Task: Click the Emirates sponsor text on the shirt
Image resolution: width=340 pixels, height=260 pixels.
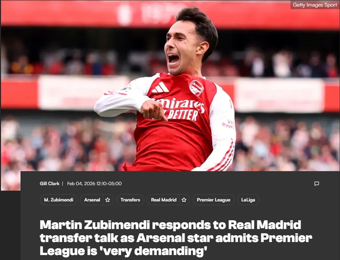Action: (180, 104)
